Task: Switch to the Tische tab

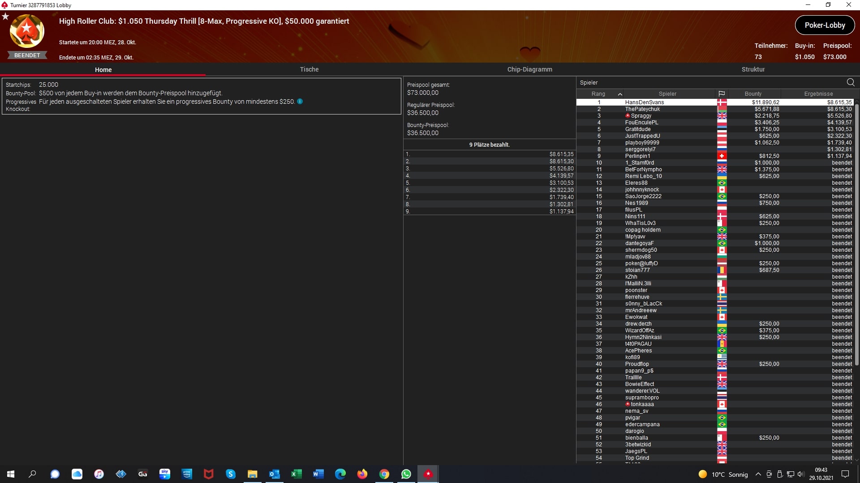Action: (x=309, y=69)
